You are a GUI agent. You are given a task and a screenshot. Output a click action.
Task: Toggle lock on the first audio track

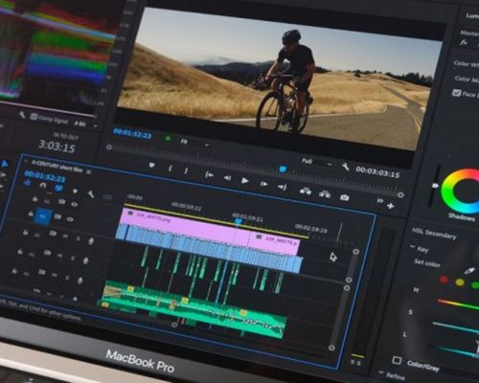(25, 233)
